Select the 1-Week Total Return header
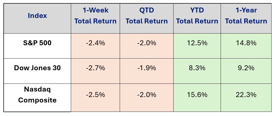This screenshot has width=275, height=116. (x=95, y=16)
